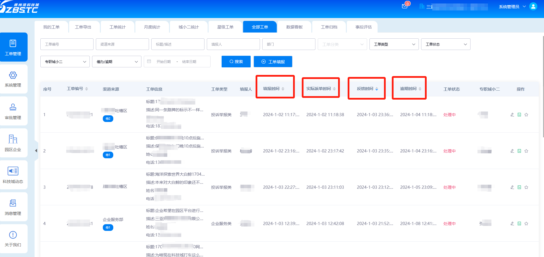Image resolution: width=544 pixels, height=257 pixels.
Task: Click the star icon in row 4
Action: (526, 224)
